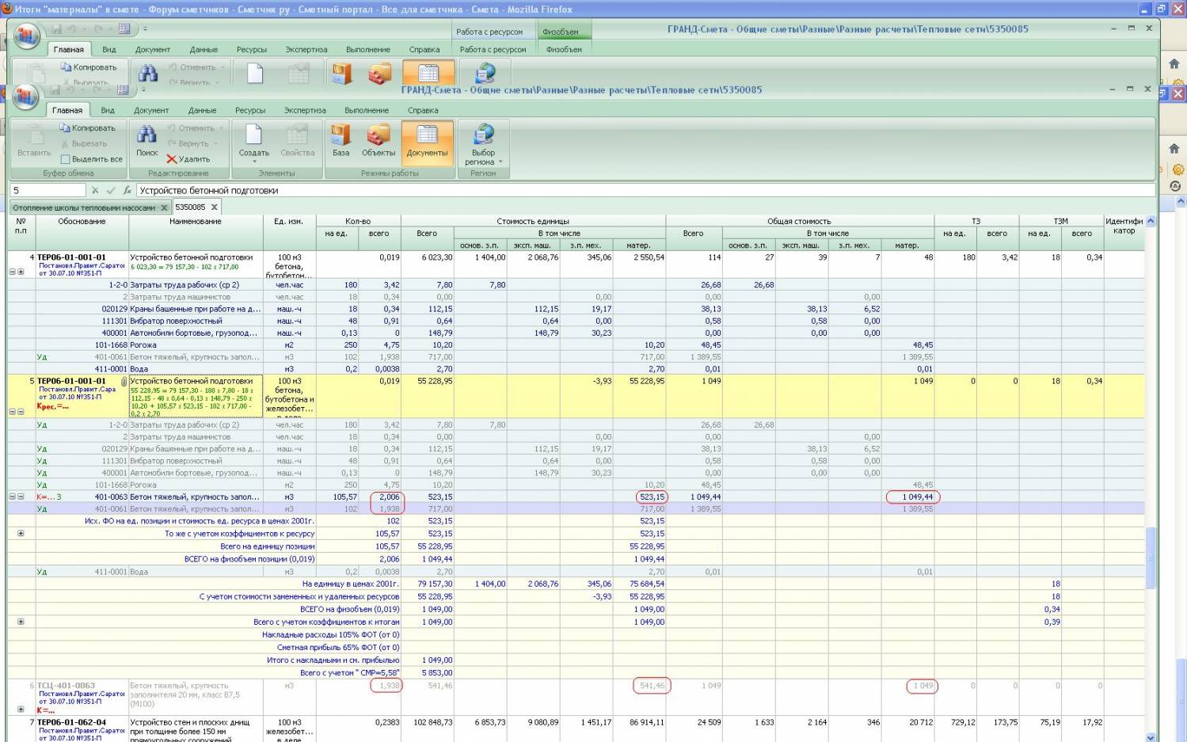Click the table's vertical scrollbar up arrow
Image resolution: width=1187 pixels, height=742 pixels.
(x=1151, y=222)
